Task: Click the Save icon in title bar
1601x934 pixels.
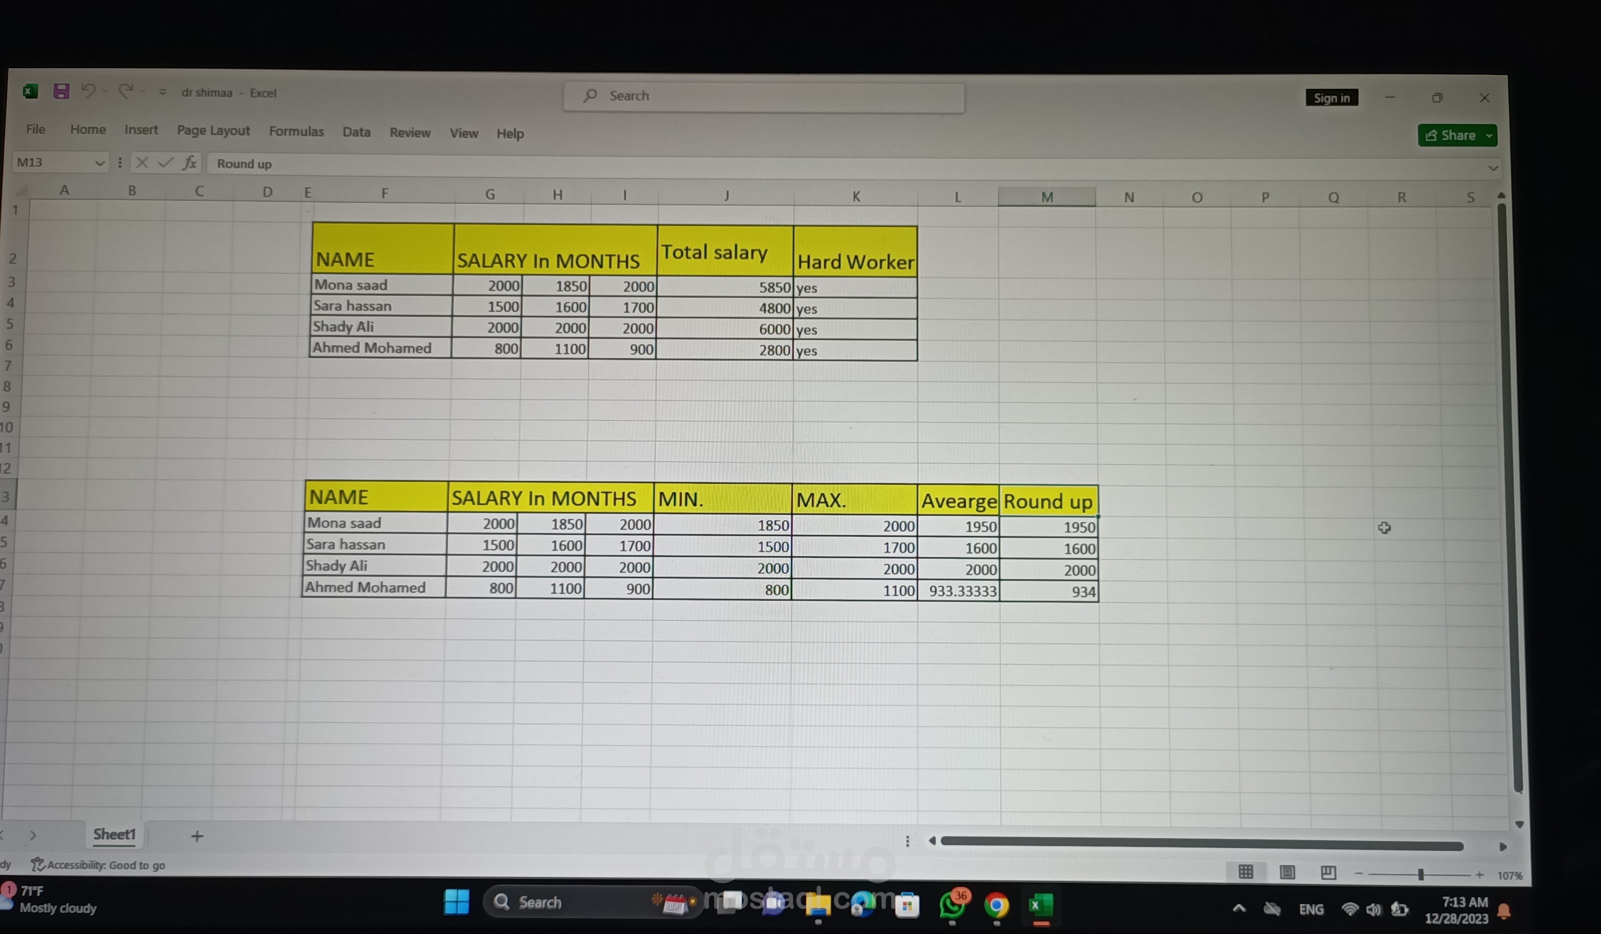Action: click(x=61, y=91)
